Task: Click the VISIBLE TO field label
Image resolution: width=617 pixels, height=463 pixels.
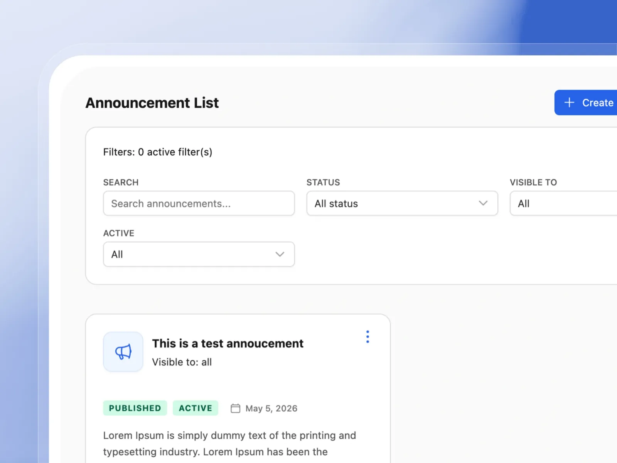Action: tap(533, 182)
